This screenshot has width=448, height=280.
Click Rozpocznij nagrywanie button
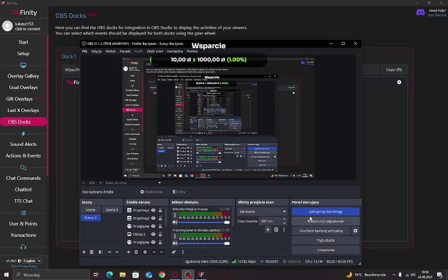tap(325, 221)
